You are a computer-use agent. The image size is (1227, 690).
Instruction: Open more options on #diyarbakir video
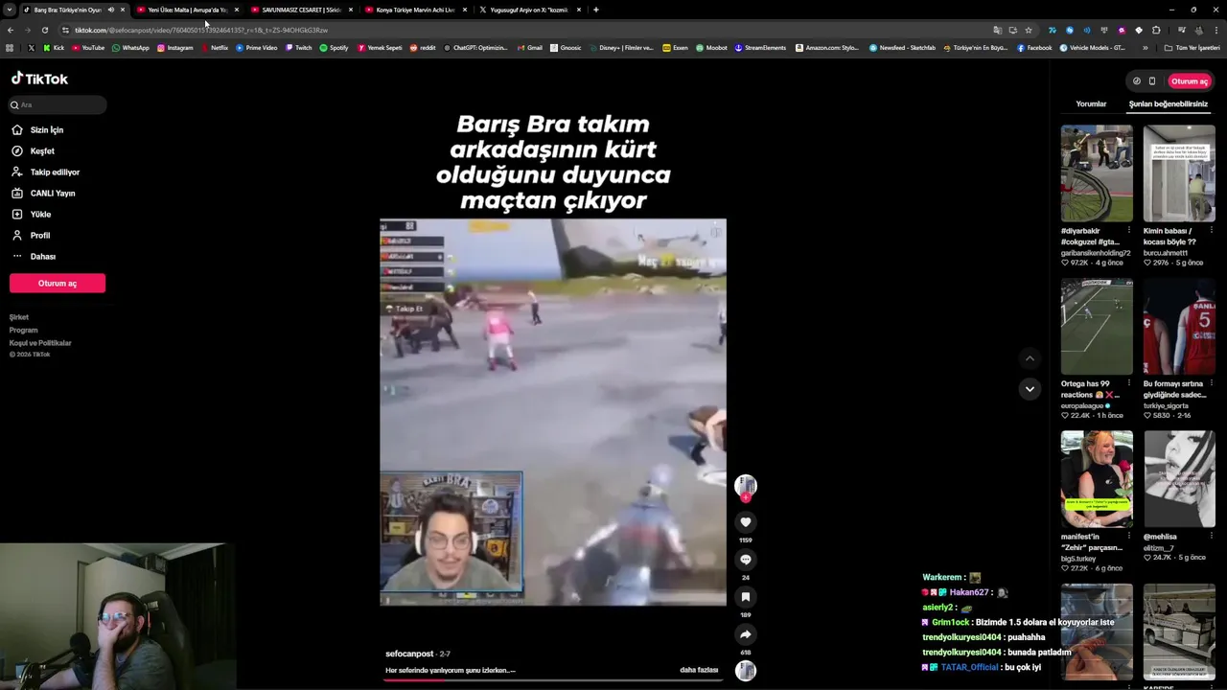(x=1128, y=230)
